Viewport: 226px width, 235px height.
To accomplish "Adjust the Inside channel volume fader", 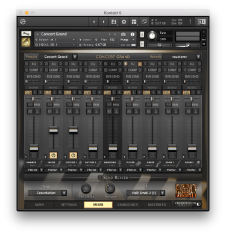I will (54, 130).
